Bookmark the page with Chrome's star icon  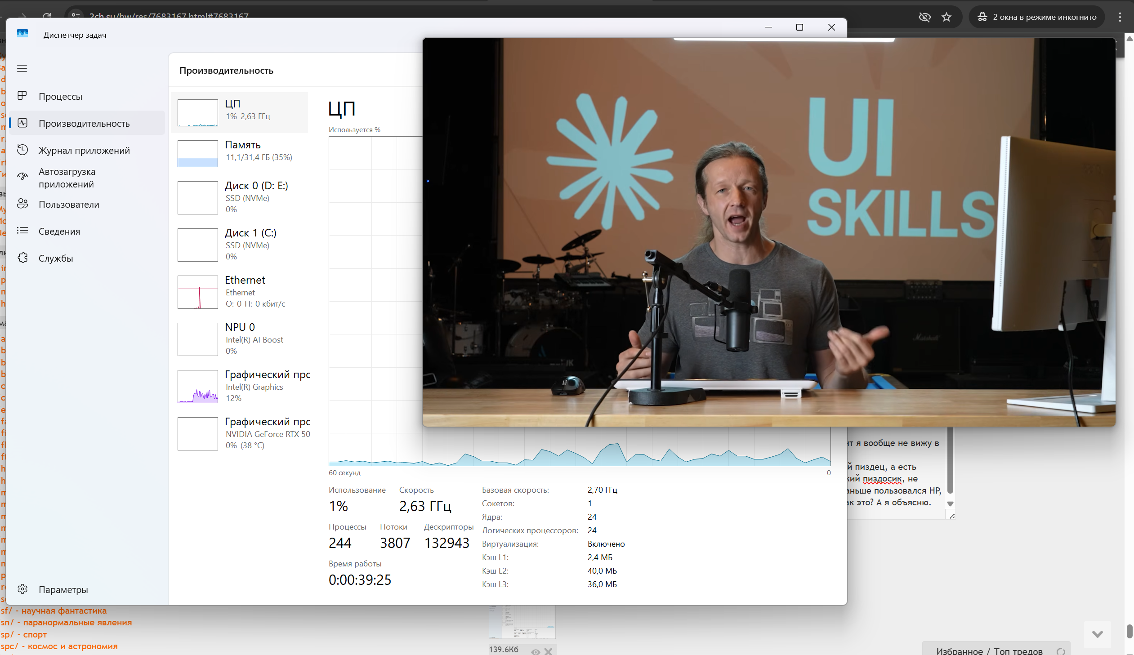click(946, 17)
